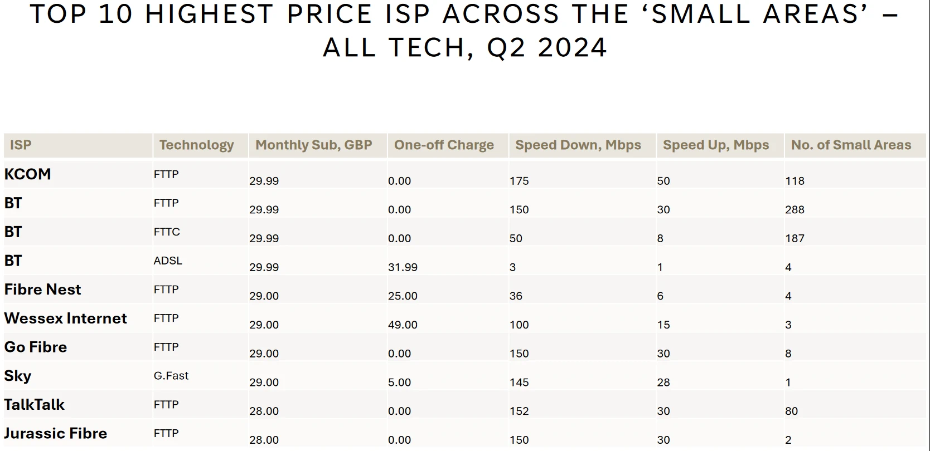Select the One-off Charge column header
930x451 pixels.
(x=444, y=145)
